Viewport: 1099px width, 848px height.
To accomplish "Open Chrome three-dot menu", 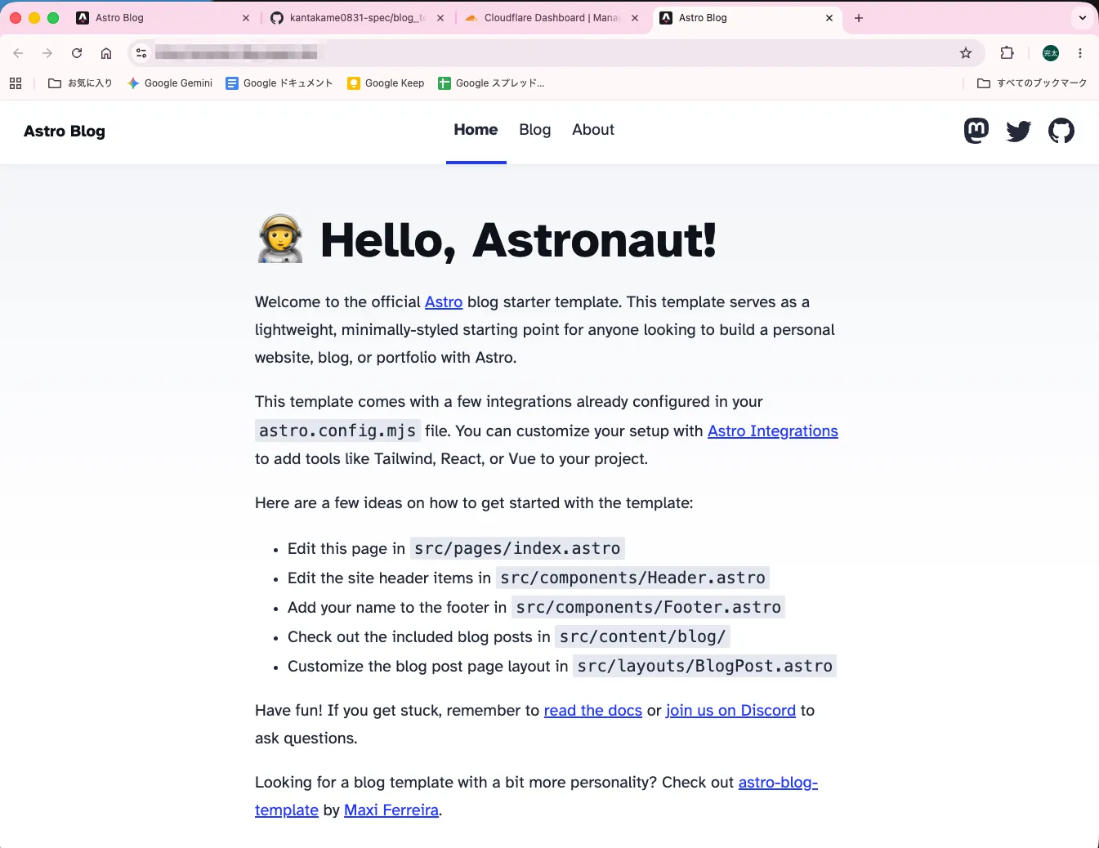I will click(x=1080, y=53).
